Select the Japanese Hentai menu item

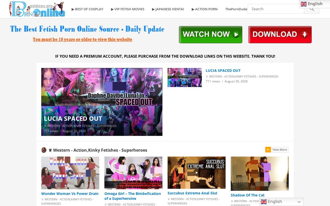tap(168, 9)
